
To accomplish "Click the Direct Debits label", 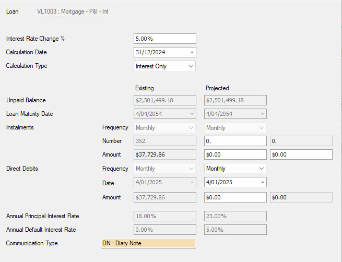I will (22, 169).
